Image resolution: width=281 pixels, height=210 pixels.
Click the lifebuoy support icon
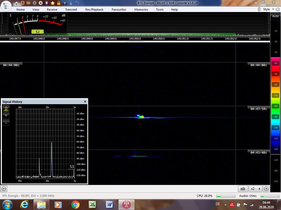23,3
